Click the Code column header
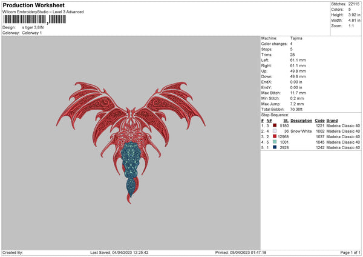This screenshot has width=363, height=257. [x=320, y=120]
